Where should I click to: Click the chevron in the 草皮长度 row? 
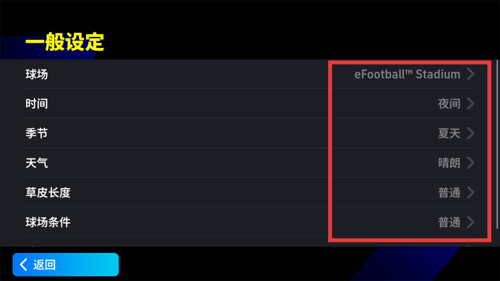[471, 193]
